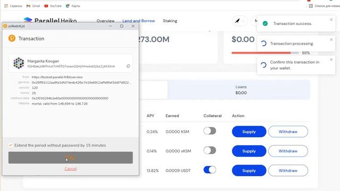
Task: Click the 0.0000 KSM earned value
Action: click(177, 132)
